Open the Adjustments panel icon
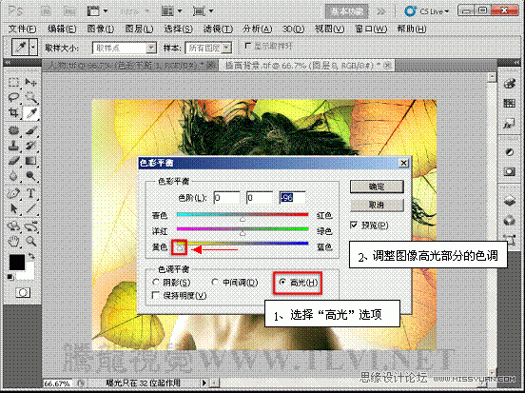 (x=509, y=152)
